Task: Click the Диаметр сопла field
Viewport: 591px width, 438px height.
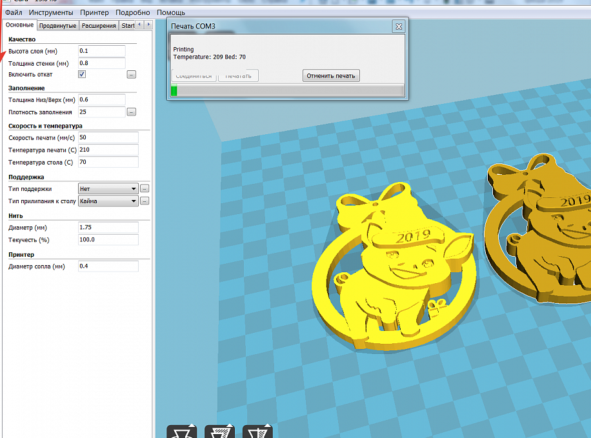Action: [x=108, y=266]
